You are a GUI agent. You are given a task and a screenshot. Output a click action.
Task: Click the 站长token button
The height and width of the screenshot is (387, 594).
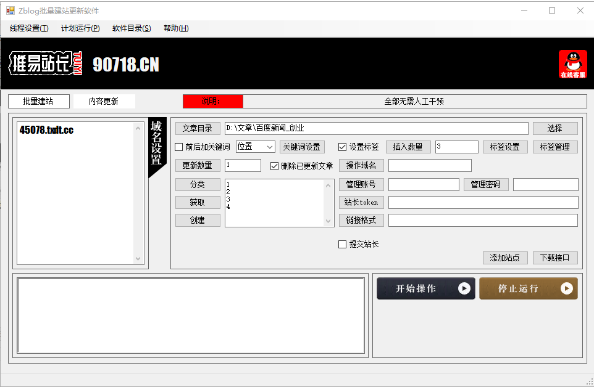coord(361,203)
